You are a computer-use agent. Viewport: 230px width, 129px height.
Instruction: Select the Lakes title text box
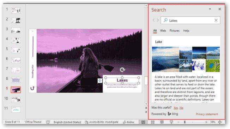pyautogui.click(x=122, y=80)
